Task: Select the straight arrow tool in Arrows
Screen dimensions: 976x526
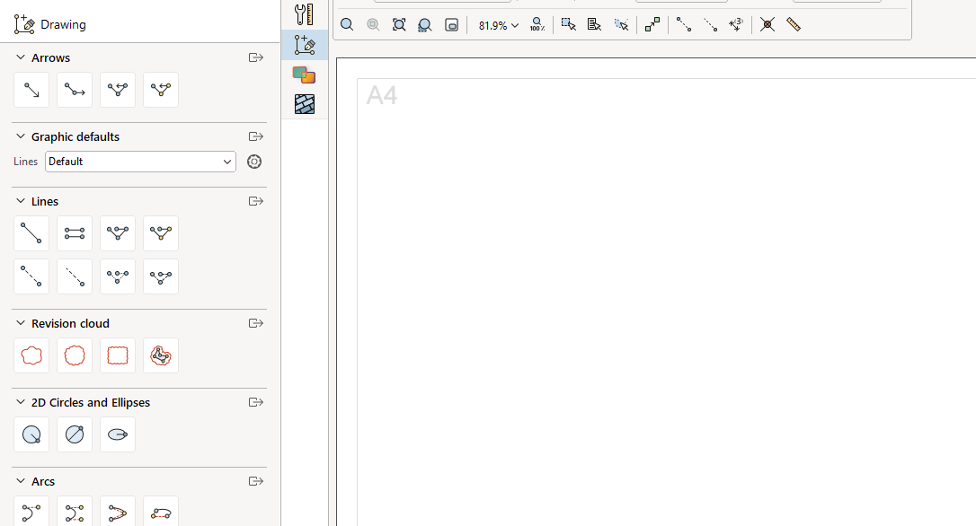Action: coord(31,90)
